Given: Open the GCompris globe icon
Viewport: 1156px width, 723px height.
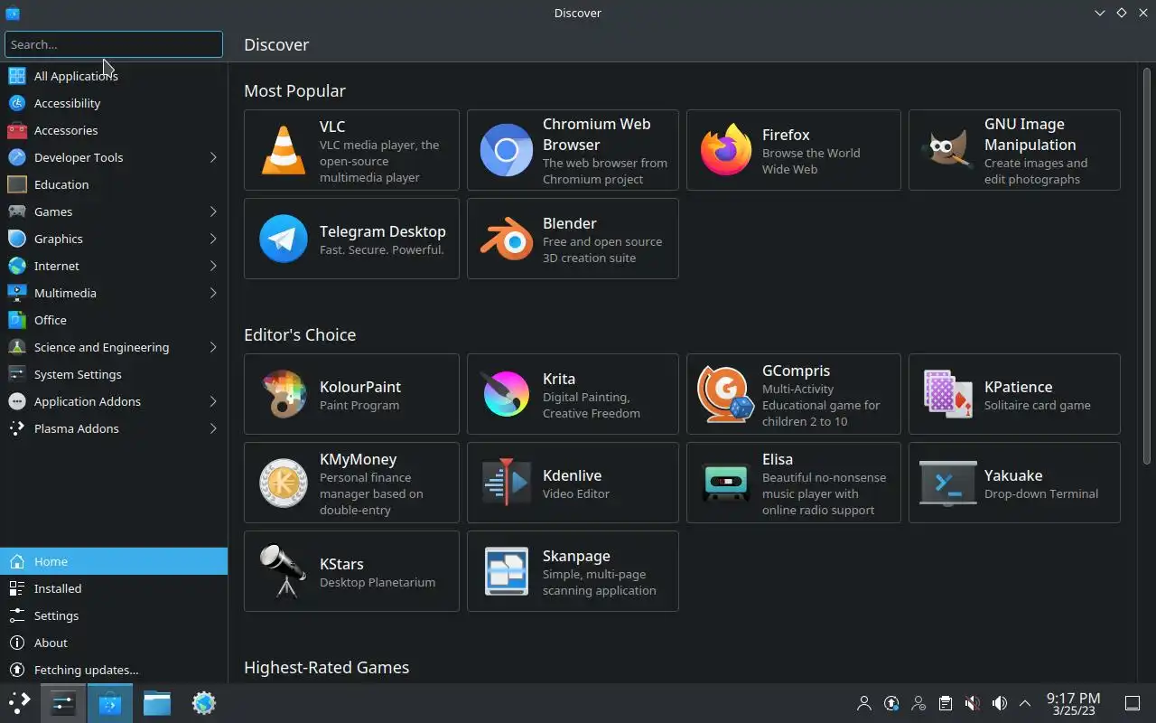Looking at the screenshot, I should click(x=726, y=394).
